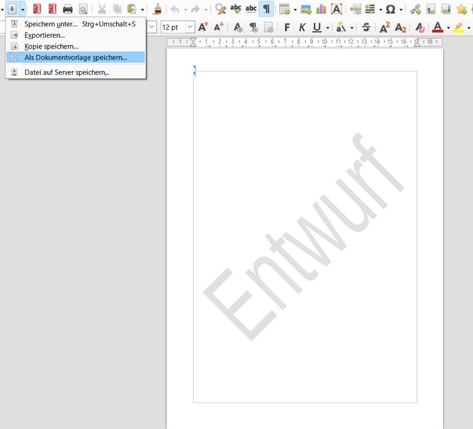Select 'Speichern unter...' menu entry
This screenshot has width=473, height=429.
point(76,24)
